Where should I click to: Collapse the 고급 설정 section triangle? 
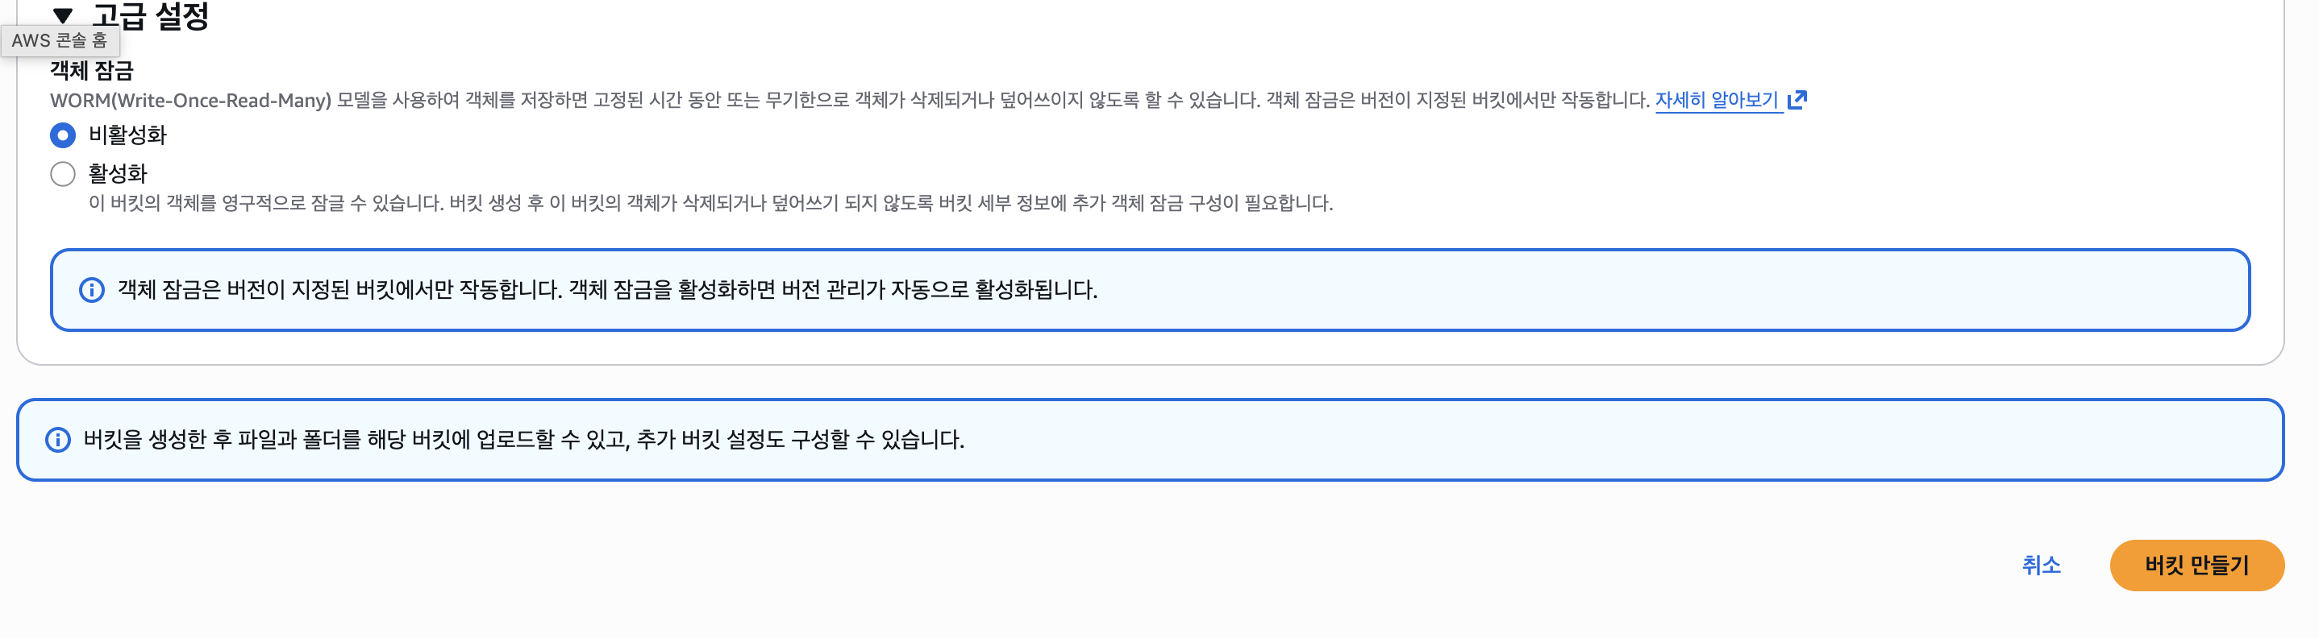(x=62, y=14)
